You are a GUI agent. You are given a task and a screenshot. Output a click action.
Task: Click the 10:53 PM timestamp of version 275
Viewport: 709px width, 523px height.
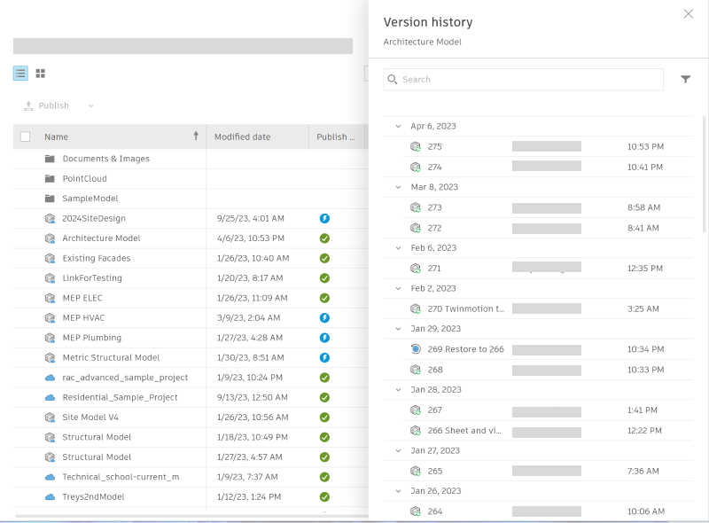pos(645,146)
